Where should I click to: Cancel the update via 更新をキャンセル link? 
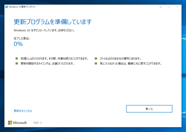point(23,111)
